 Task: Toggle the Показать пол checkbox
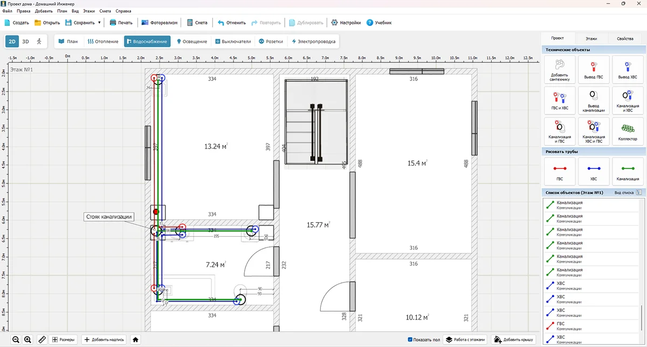(x=411, y=339)
